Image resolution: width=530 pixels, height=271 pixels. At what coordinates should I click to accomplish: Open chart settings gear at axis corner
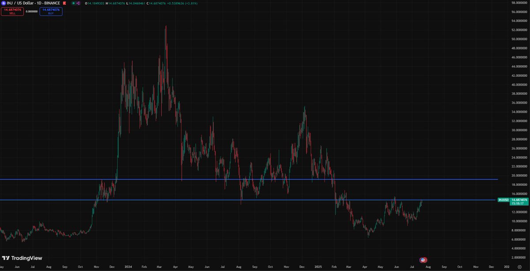click(x=520, y=267)
